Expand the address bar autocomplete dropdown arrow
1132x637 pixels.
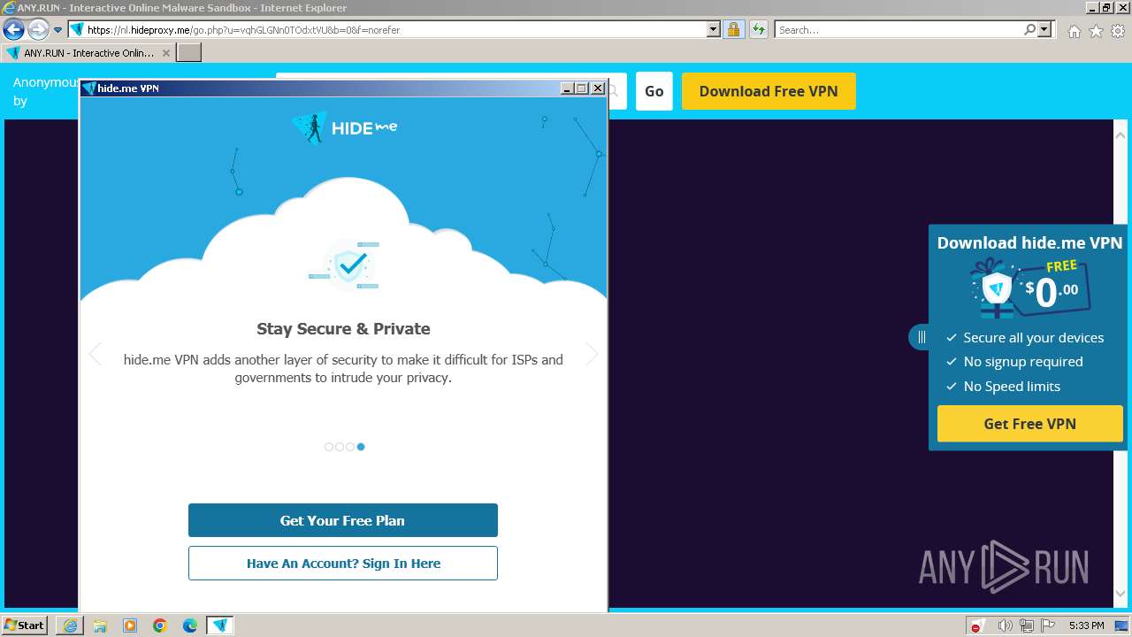(714, 29)
